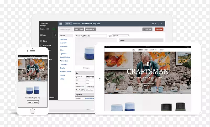Tap ABOUT US in tablet site navigation
This screenshot has height=127, width=210.
click(153, 50)
